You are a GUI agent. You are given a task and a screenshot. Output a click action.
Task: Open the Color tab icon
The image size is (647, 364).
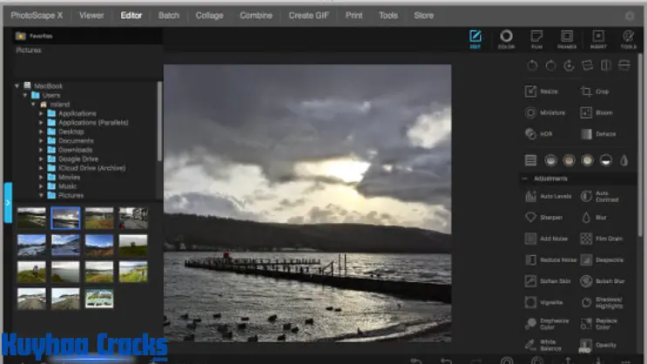506,39
